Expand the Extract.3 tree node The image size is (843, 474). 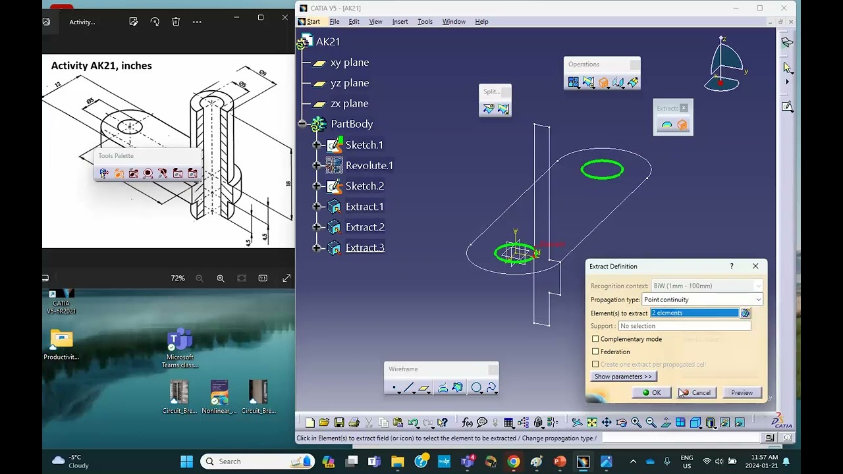click(x=317, y=248)
